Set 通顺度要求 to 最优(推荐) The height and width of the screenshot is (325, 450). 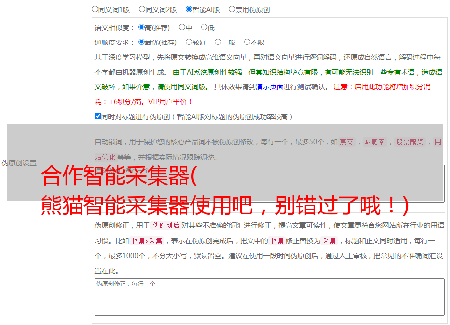[141, 42]
